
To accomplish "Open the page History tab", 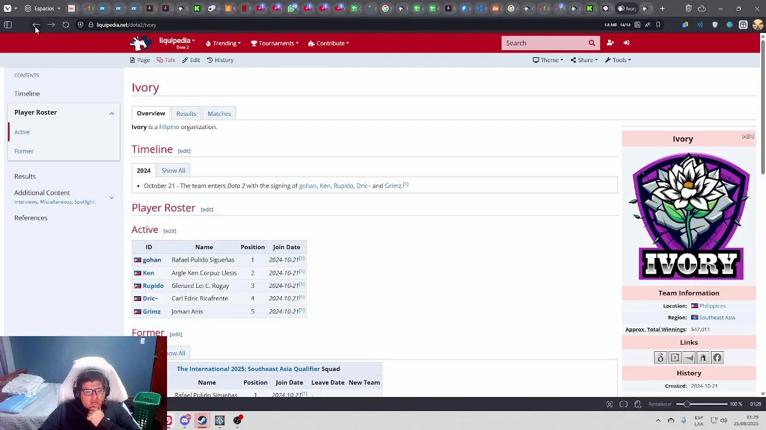I will (220, 60).
